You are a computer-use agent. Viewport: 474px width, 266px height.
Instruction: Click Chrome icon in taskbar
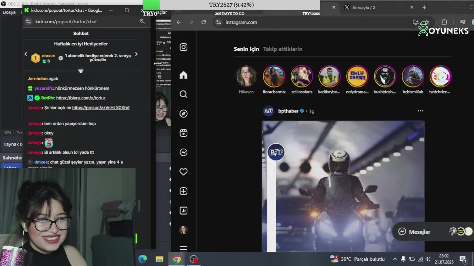(x=177, y=259)
